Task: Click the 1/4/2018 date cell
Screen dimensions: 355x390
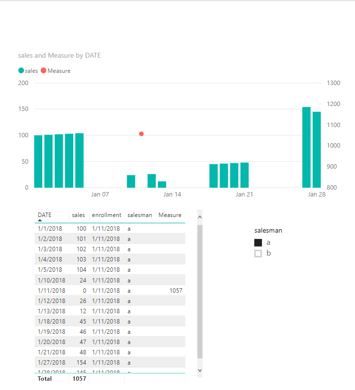Action: tap(50, 260)
